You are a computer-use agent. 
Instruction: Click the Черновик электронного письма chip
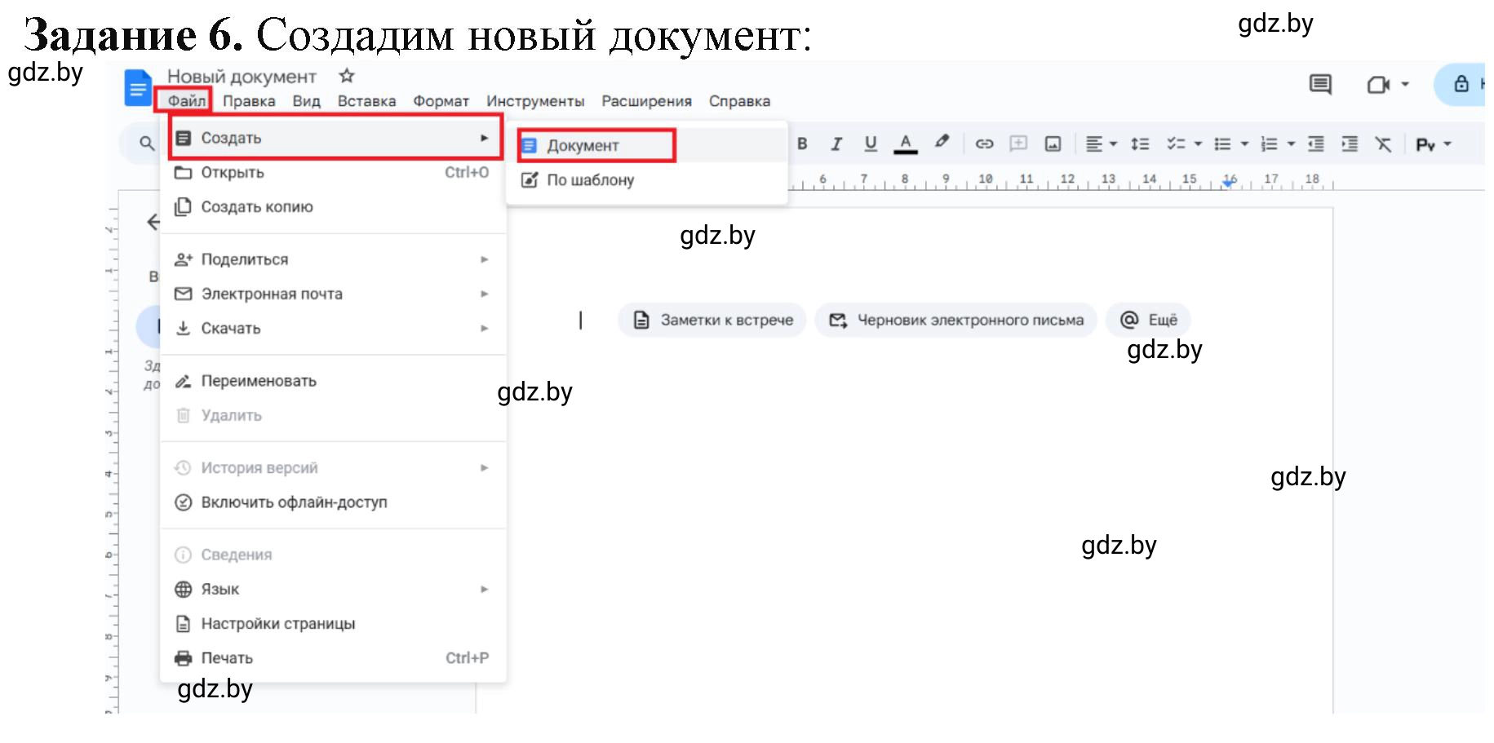956,320
